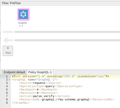Click line number 5 in the gutter
Viewport: 120px width, 108px height.
[7, 90]
